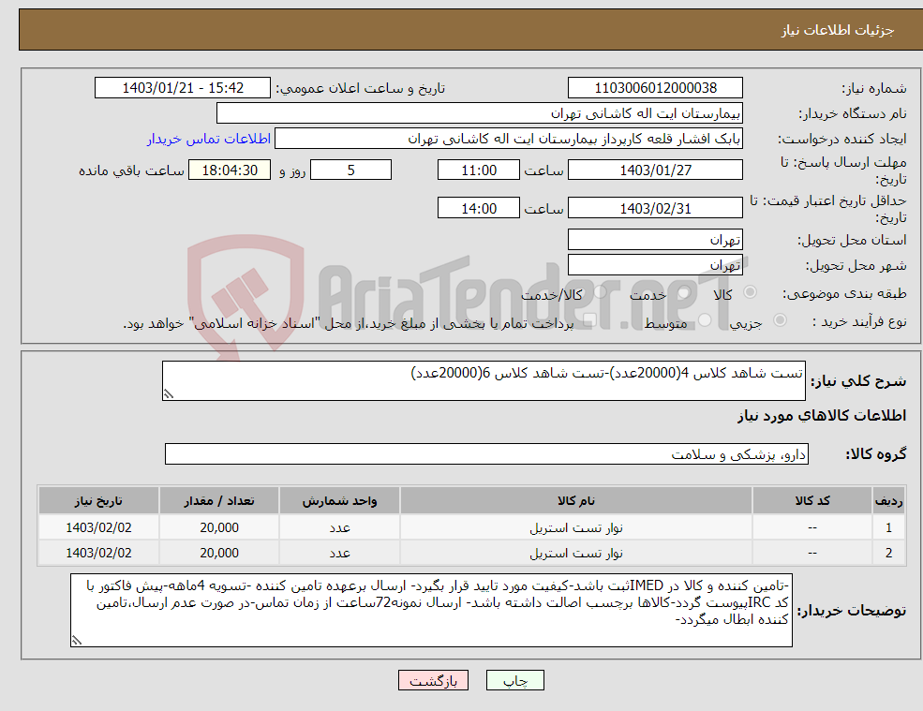Click the payment note about اسناد خزانه اسلامی

(348, 323)
